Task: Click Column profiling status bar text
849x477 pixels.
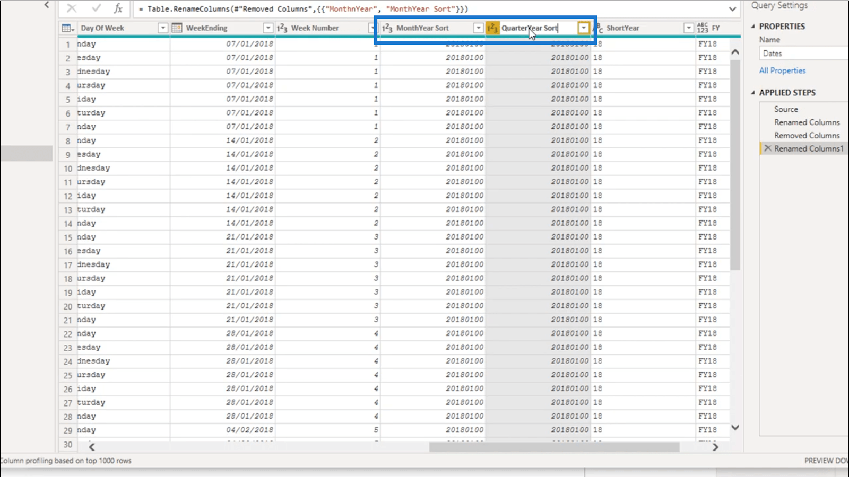Action: pos(66,461)
